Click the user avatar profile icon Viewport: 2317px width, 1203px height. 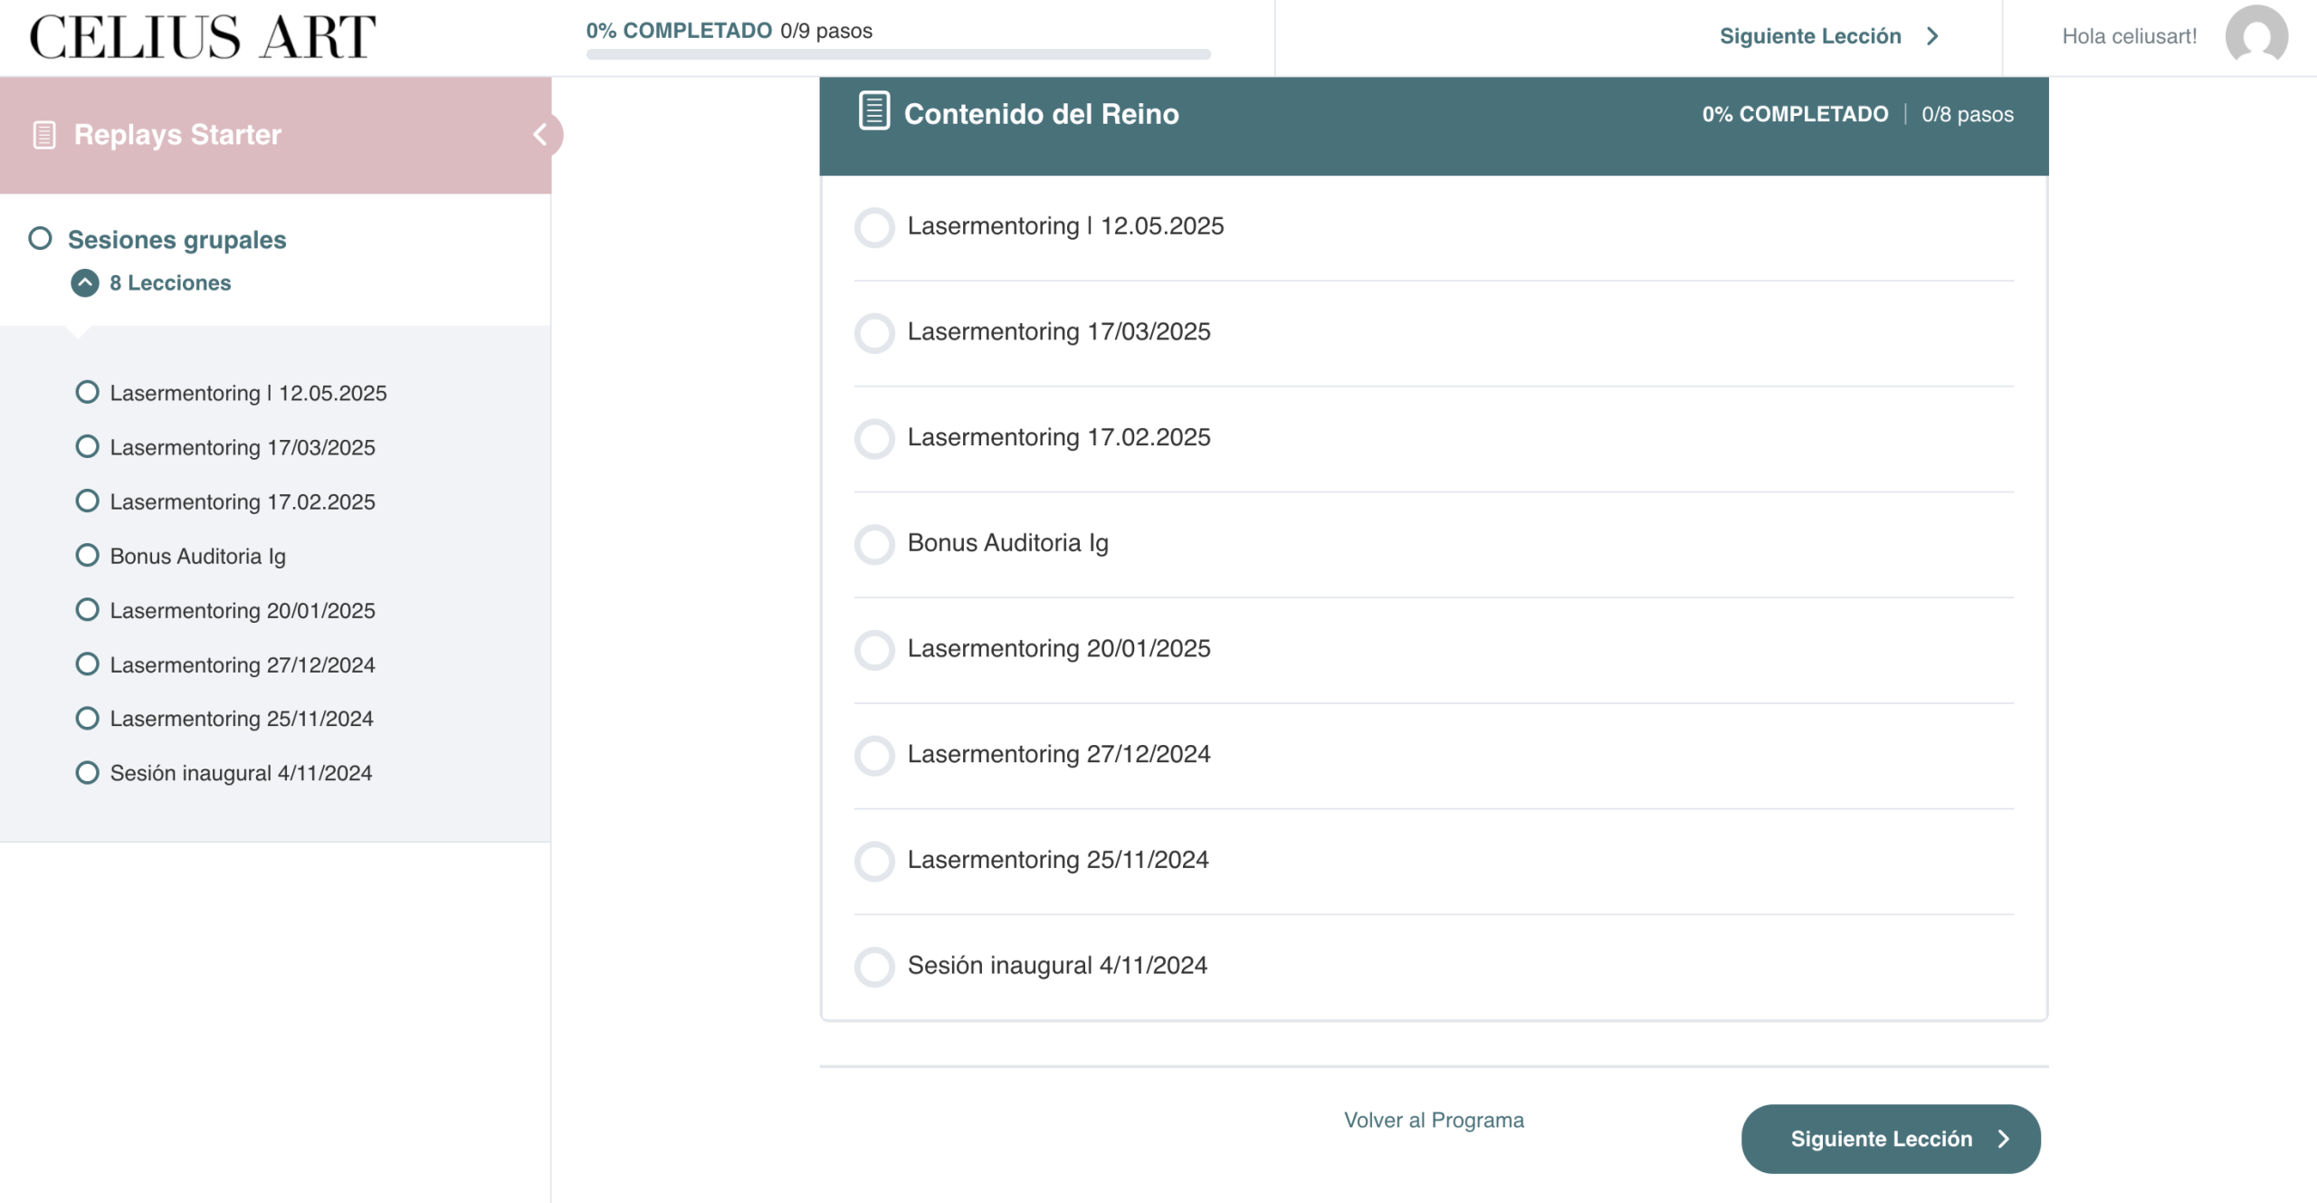2255,35
